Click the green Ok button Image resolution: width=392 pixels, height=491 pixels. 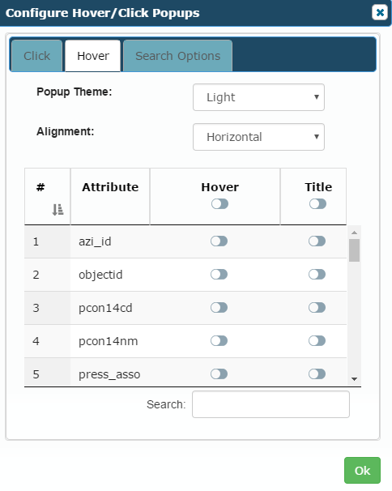[362, 470]
